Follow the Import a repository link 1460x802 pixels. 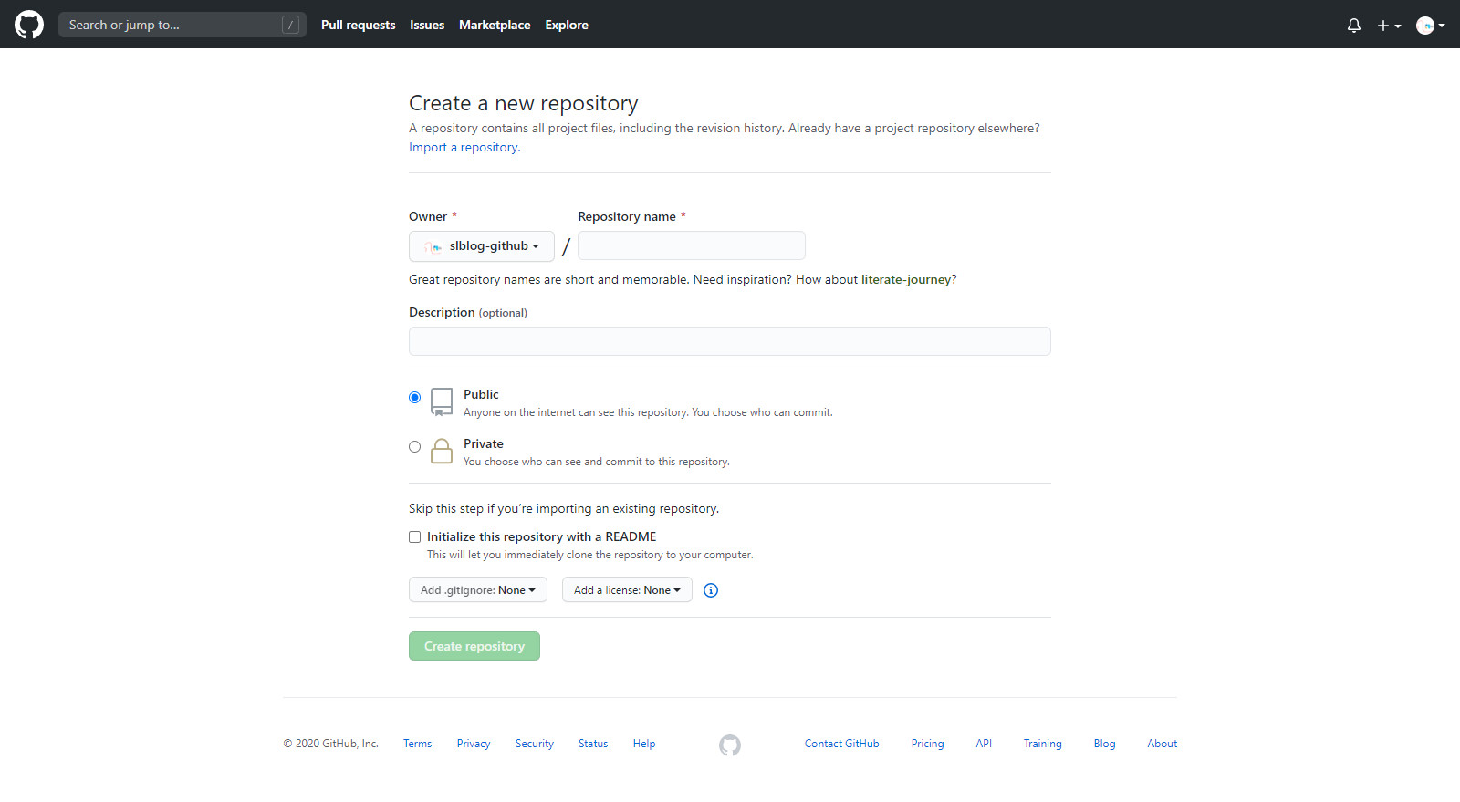point(464,148)
